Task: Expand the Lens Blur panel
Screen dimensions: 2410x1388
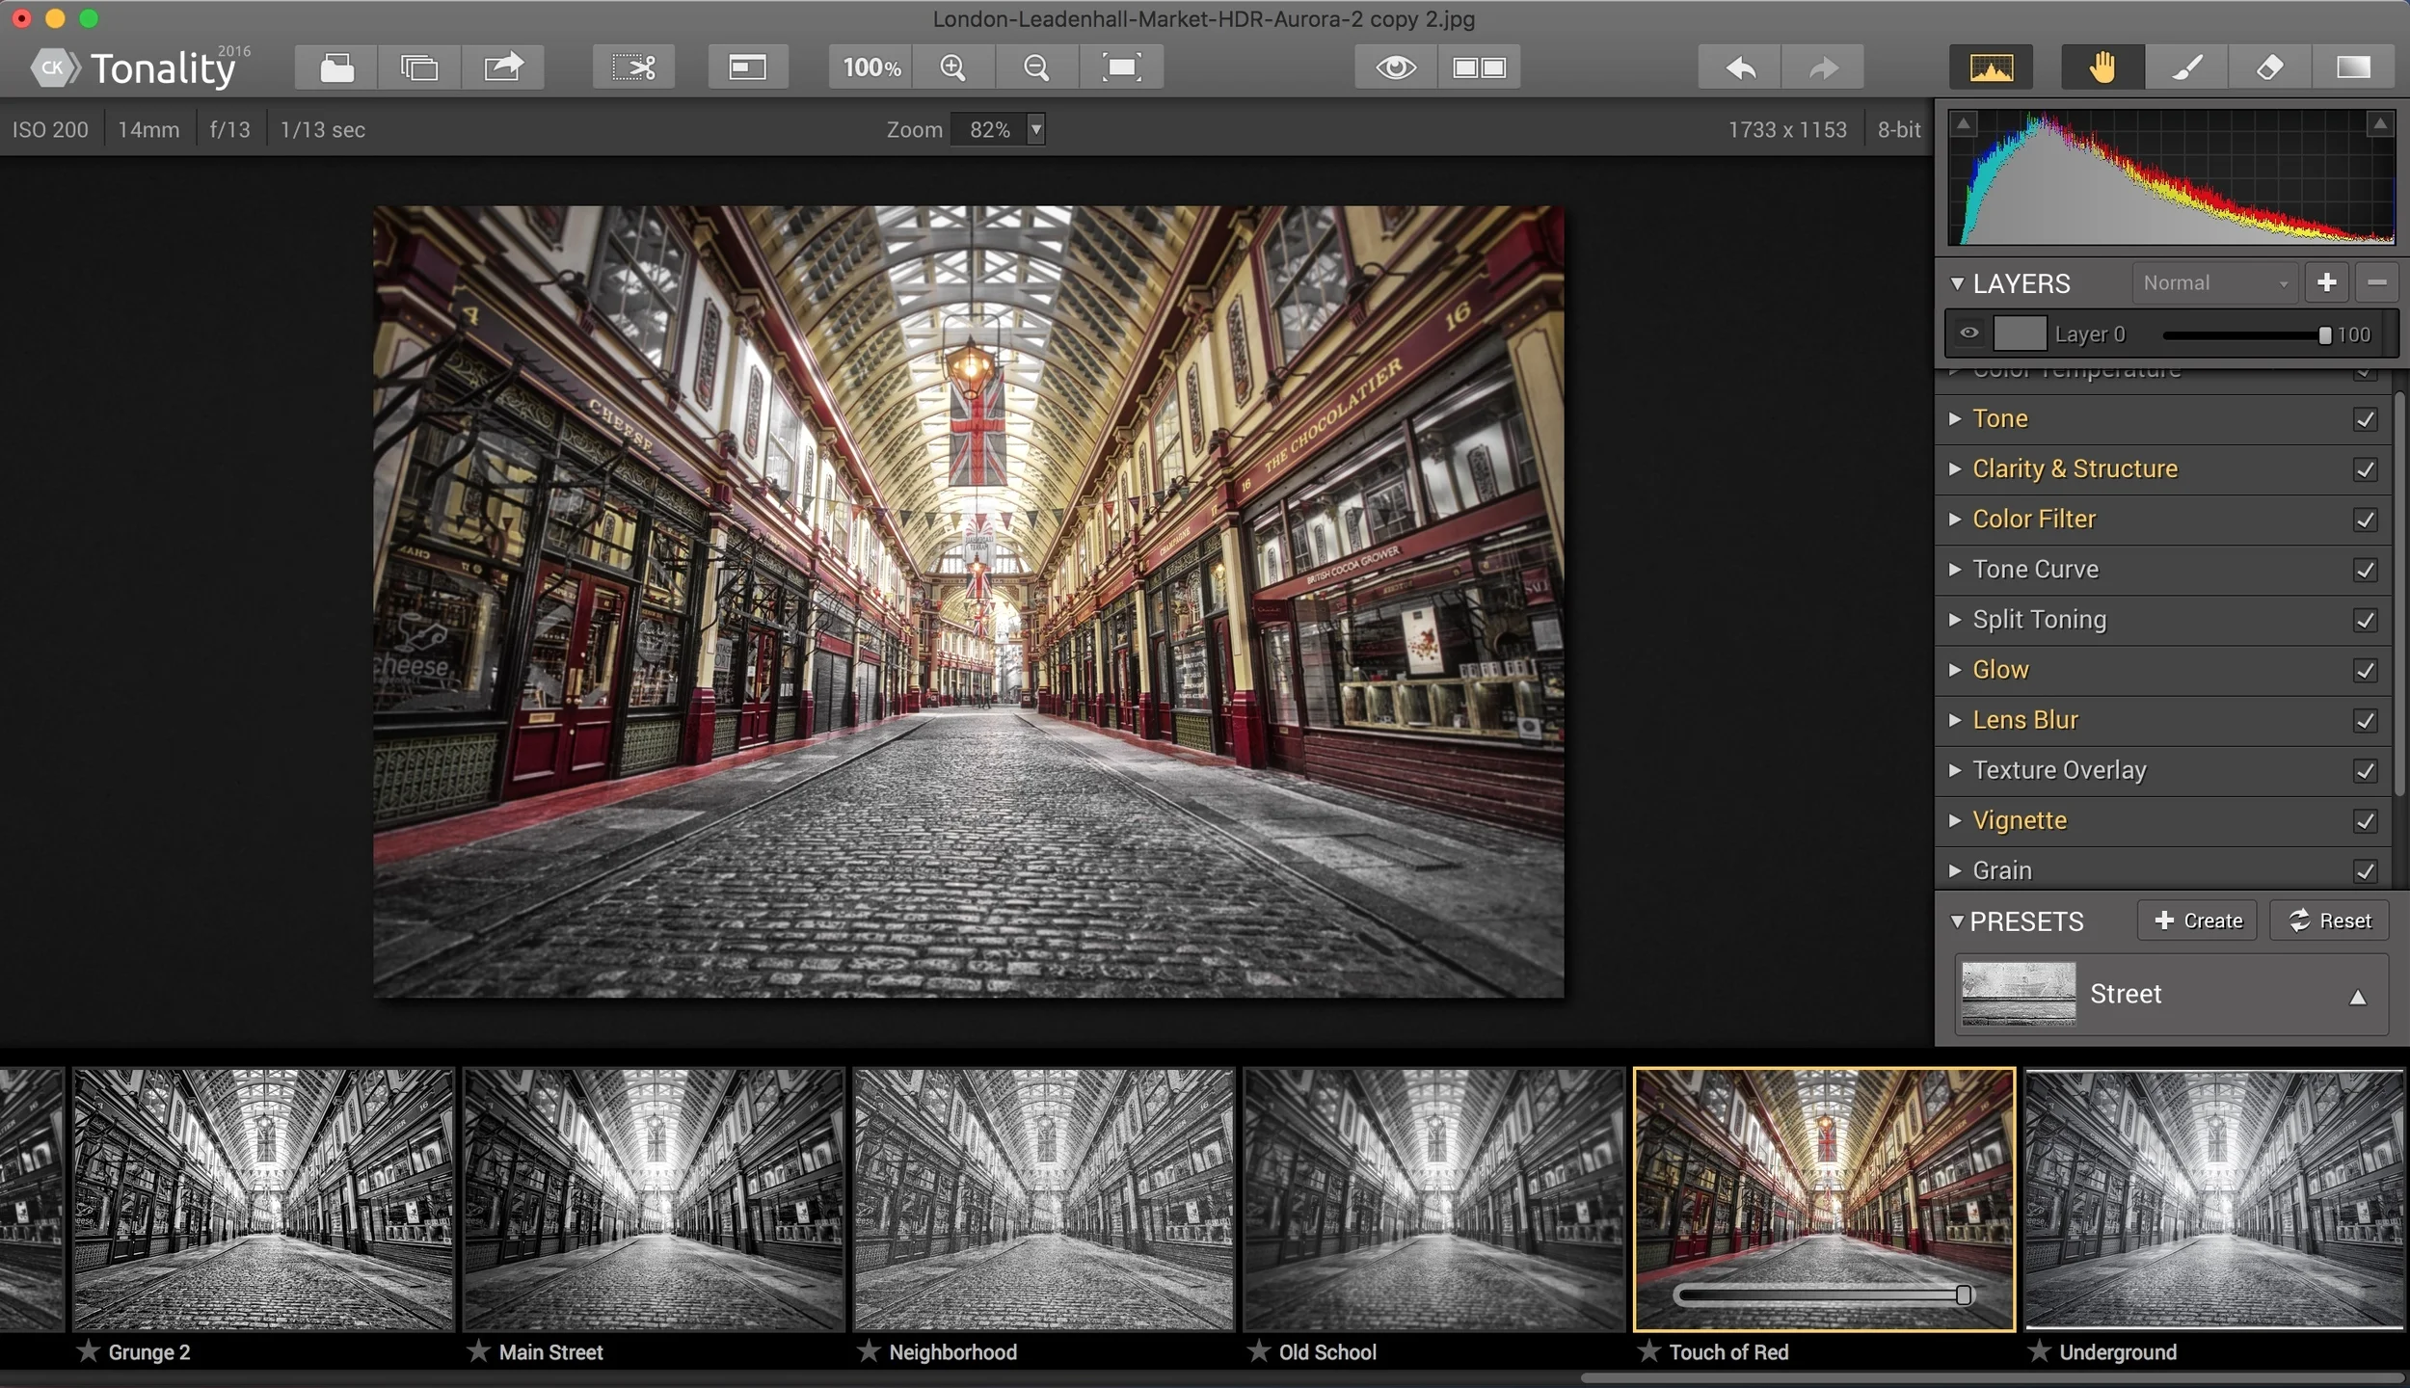Action: coord(1955,719)
